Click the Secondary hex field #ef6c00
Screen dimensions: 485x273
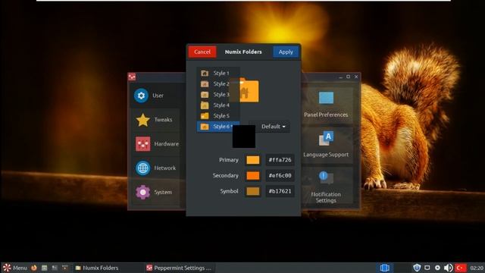pos(280,175)
